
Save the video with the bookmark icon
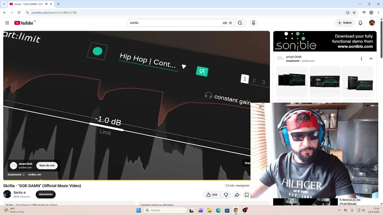click(x=247, y=195)
